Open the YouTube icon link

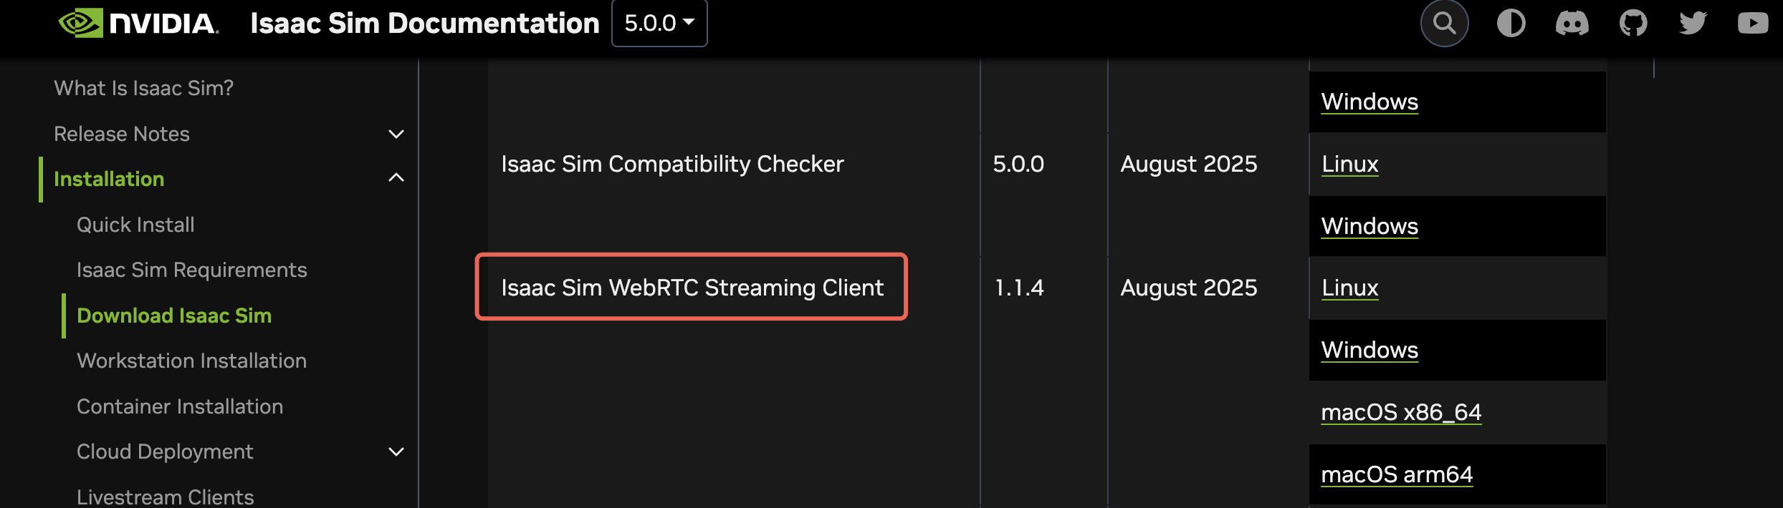click(1752, 24)
